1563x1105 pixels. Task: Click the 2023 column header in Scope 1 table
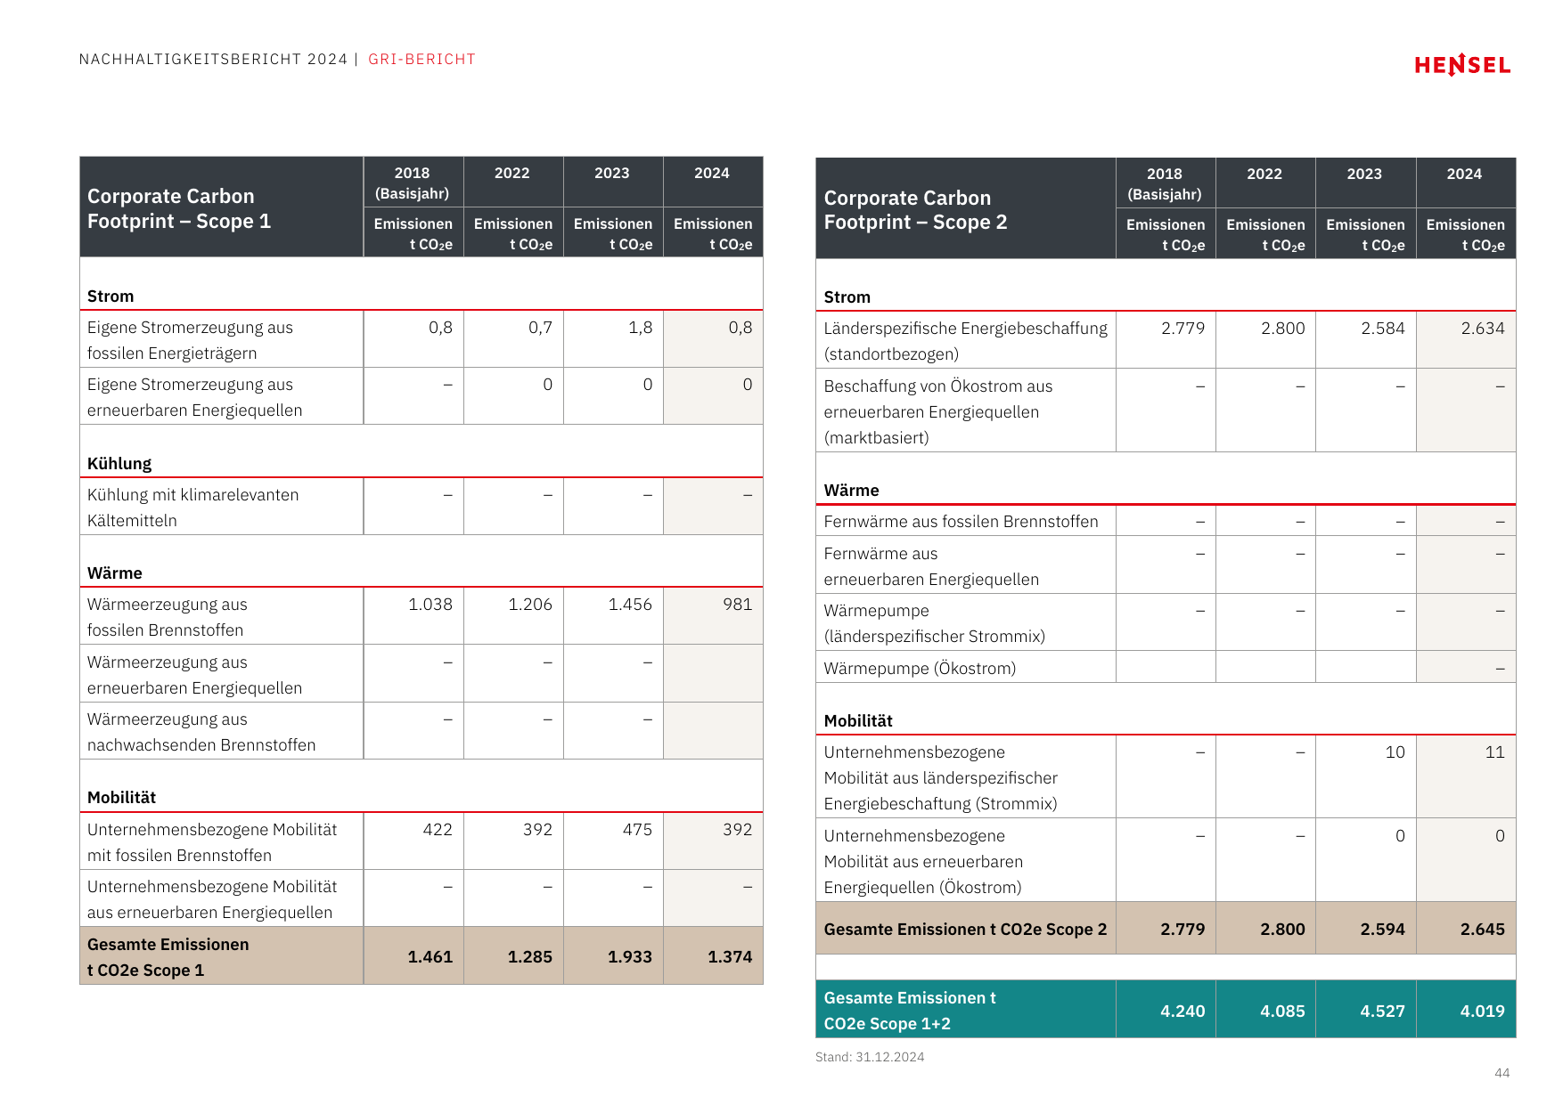coord(612,174)
